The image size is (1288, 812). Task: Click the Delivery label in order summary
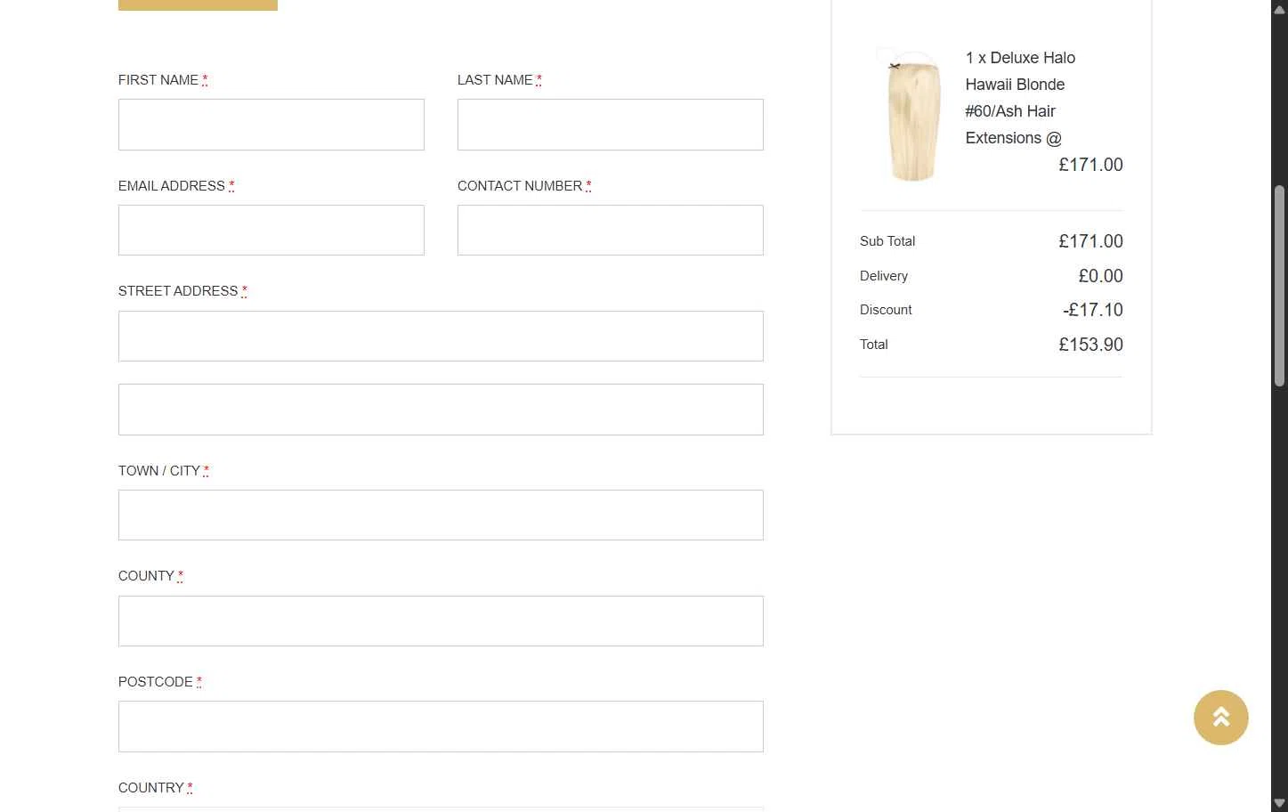[x=884, y=276]
